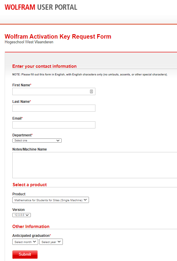Click the Notes/Machine Name text area
This screenshot has width=177, height=261.
click(x=95, y=165)
